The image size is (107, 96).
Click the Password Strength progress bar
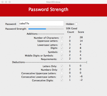46,29
